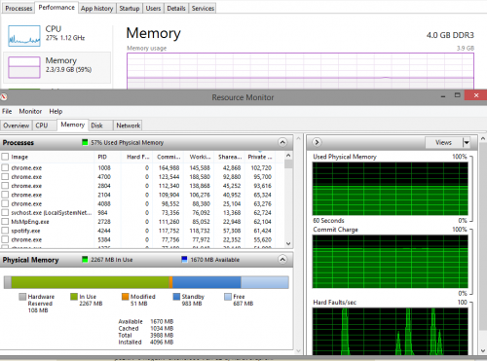Click the Views button
Viewport: 487px width, 361px height.
click(444, 142)
